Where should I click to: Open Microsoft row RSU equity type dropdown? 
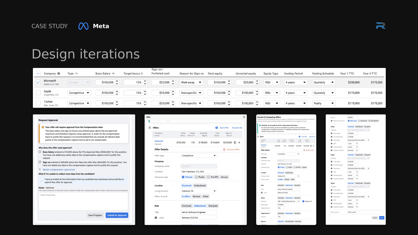[x=272, y=82]
